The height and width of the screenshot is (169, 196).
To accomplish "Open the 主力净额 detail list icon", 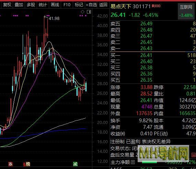I will click(133, 162).
